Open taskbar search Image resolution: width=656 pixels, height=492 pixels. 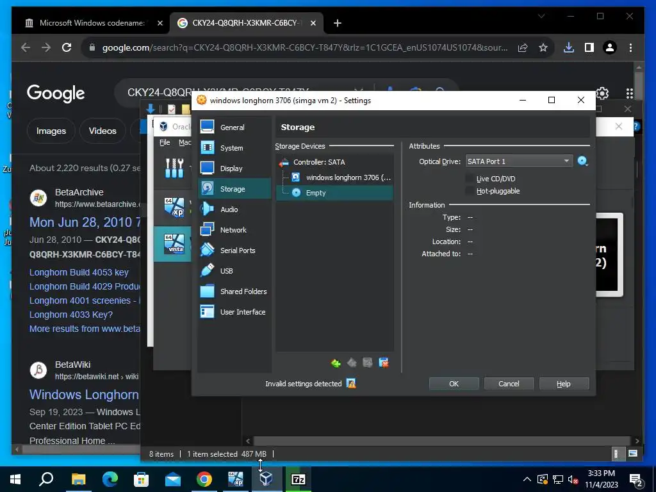(x=46, y=479)
